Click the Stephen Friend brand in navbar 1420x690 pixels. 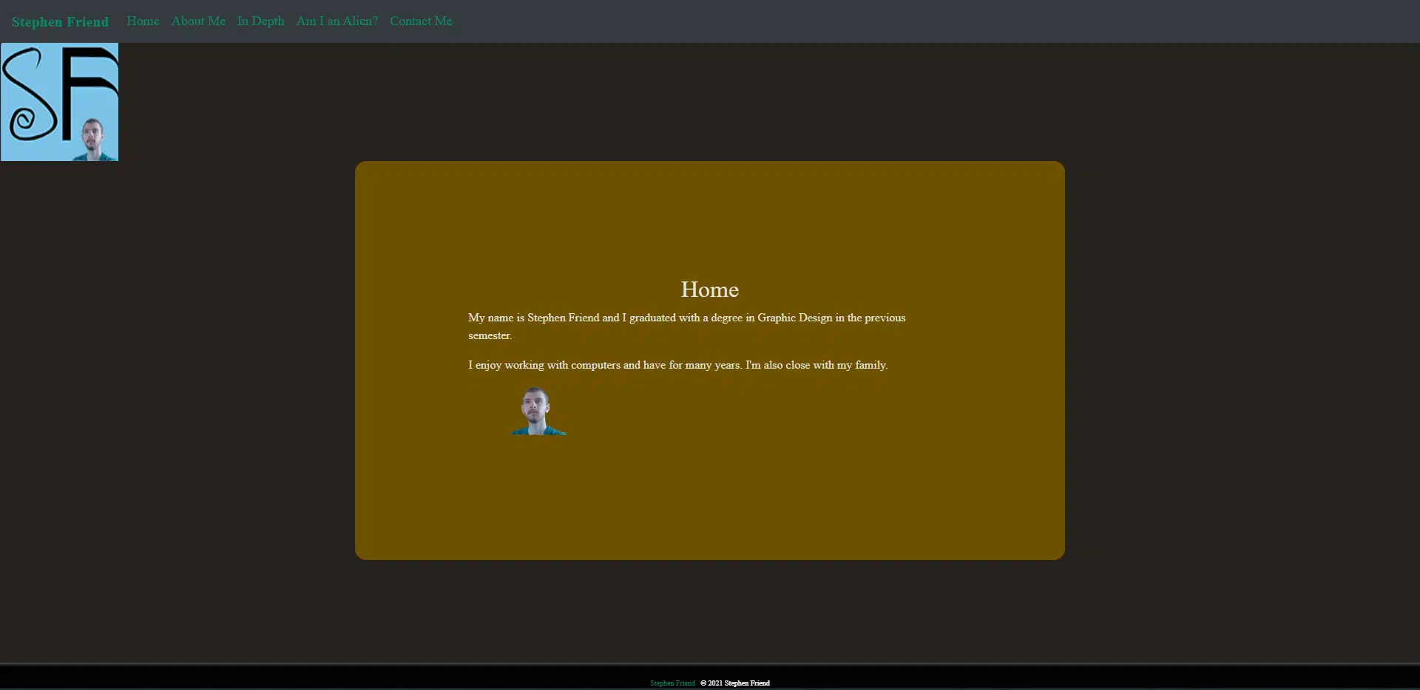click(x=60, y=22)
